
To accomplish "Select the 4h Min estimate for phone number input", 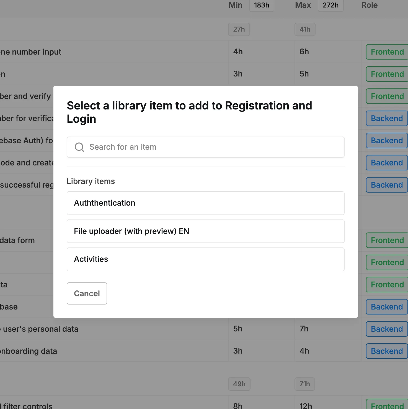I will [238, 52].
